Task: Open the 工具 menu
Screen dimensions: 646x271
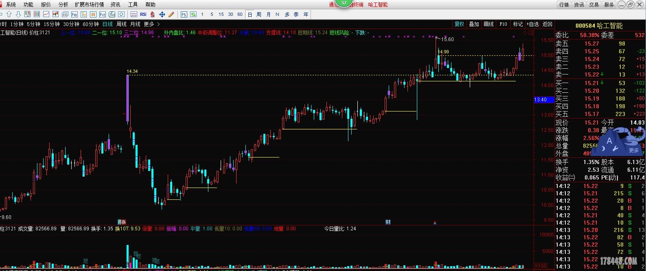Action: coord(133,4)
